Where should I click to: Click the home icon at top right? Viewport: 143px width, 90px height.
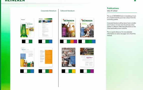[135, 0]
